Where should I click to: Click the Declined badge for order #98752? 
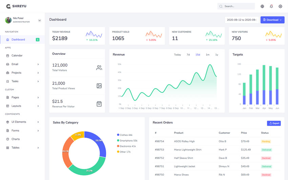click(266, 158)
